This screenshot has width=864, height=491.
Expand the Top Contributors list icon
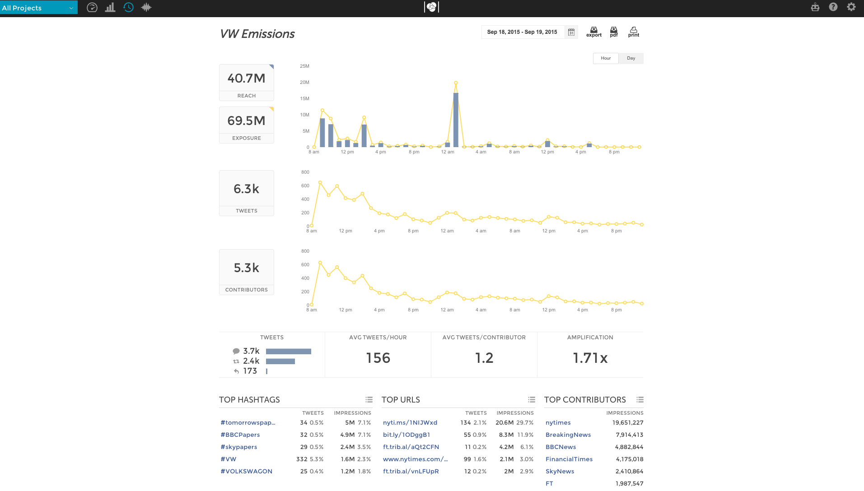(x=640, y=400)
